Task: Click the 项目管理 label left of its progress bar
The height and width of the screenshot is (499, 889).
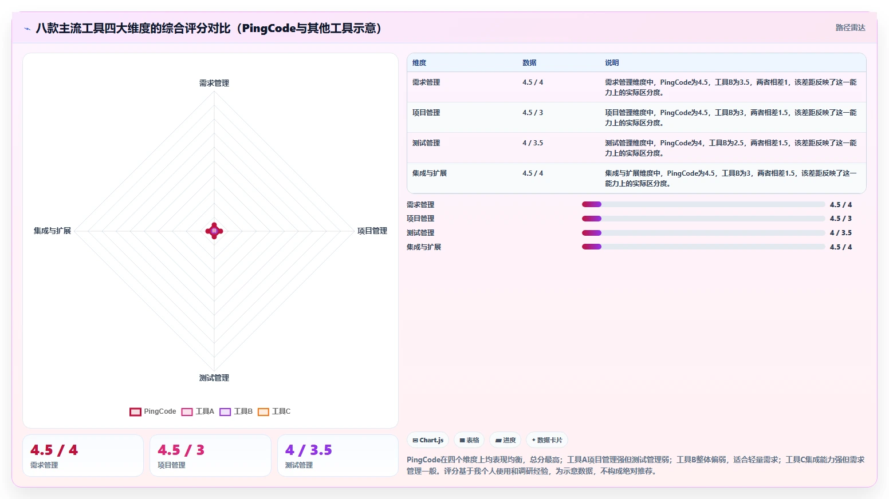Action: (x=420, y=219)
